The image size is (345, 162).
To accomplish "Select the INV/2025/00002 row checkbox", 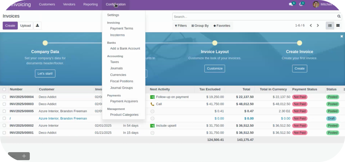I will click(4, 126).
